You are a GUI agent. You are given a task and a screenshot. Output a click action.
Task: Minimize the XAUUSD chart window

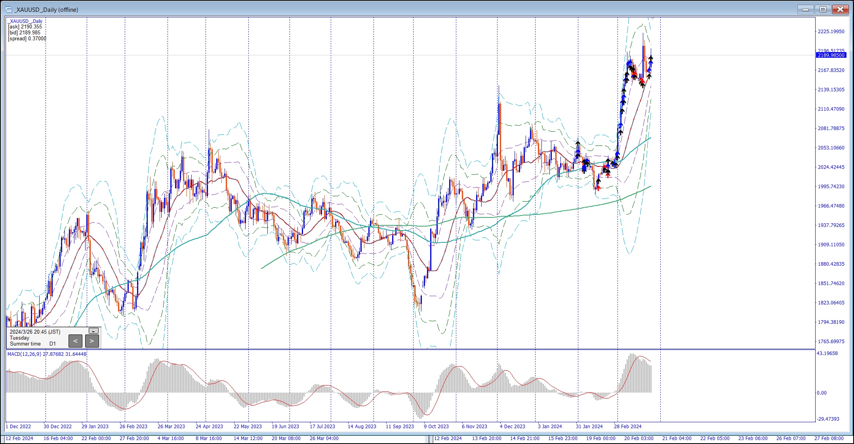coord(806,9)
